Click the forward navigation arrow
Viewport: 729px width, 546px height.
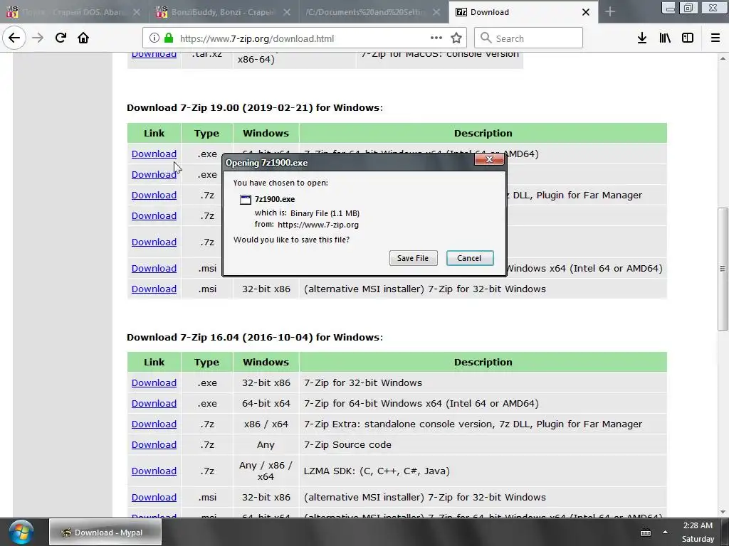38,38
